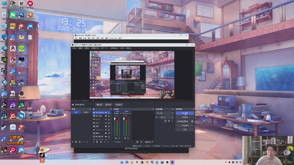Open the 淡入淡出 transition dropdown
Viewport: 294px width, 165px height.
click(164, 113)
